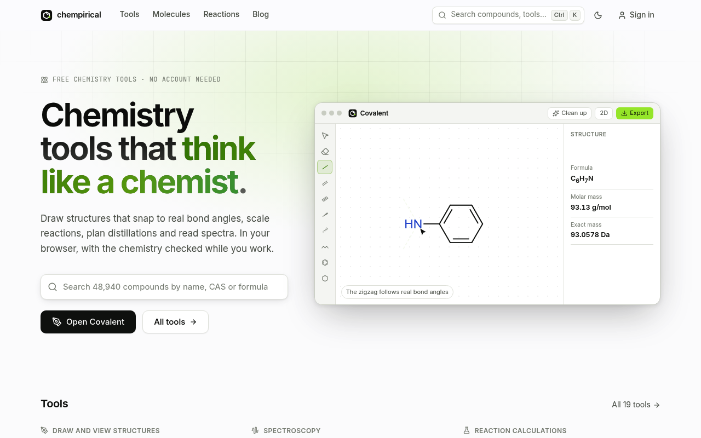The width and height of the screenshot is (701, 438).
Task: Focus the hero compound search box
Action: tap(164, 287)
